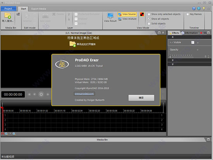Click the keyframe diamond next to Opacity
213x160 pixels.
pyautogui.click(x=198, y=50)
